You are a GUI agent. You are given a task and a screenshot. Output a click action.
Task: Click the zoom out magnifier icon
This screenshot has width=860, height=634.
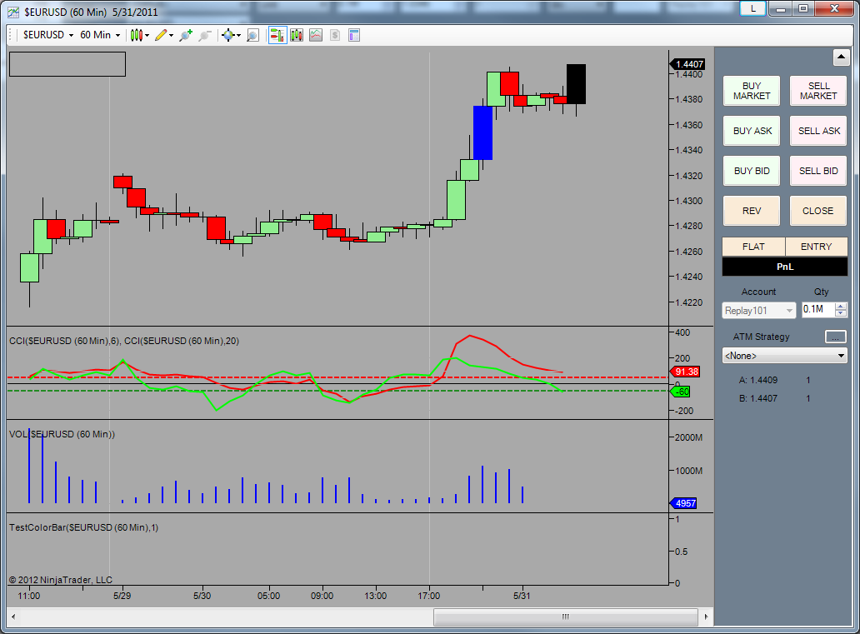point(204,35)
